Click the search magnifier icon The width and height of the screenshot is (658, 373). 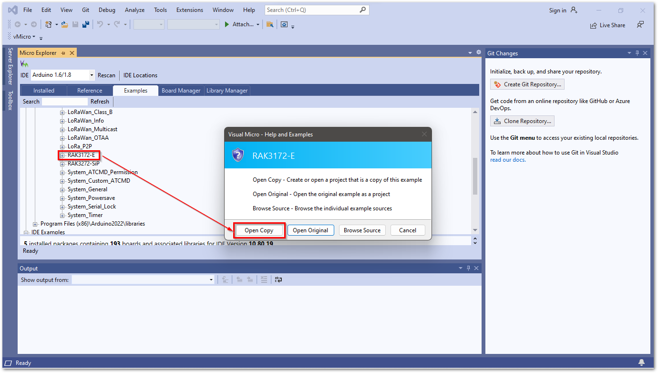click(363, 10)
